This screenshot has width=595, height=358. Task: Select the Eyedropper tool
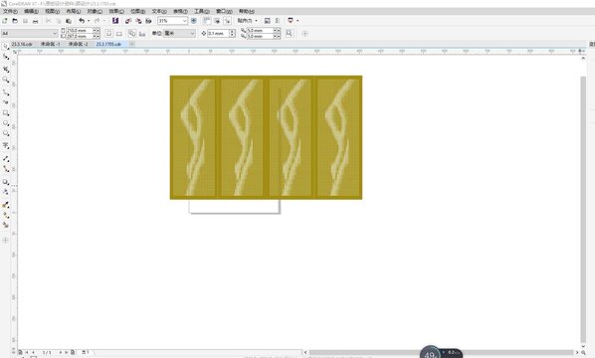click(6, 205)
